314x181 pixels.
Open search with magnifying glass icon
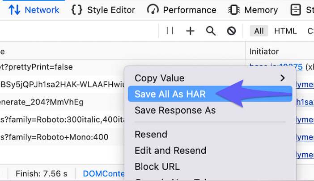(211, 31)
